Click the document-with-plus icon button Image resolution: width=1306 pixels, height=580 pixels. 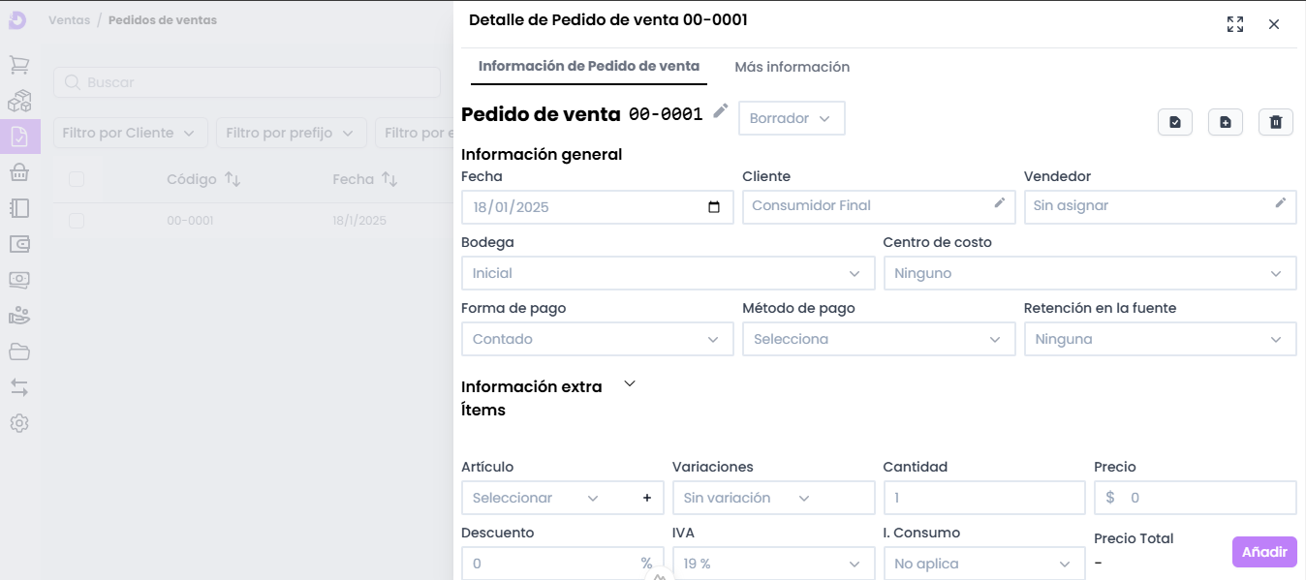[1225, 122]
